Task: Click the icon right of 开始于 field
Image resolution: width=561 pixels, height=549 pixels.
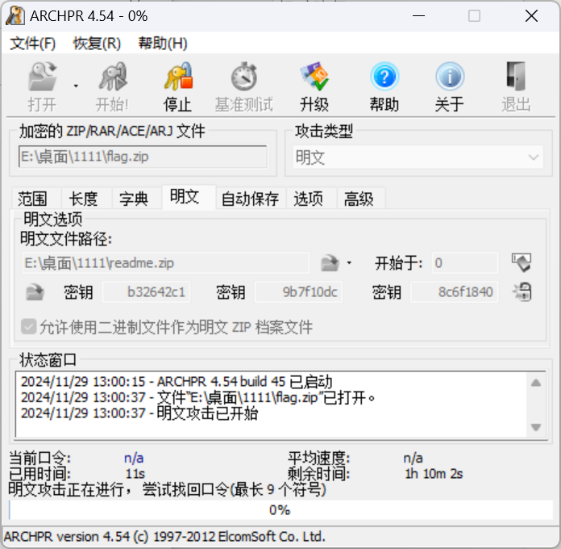Action: tap(522, 262)
